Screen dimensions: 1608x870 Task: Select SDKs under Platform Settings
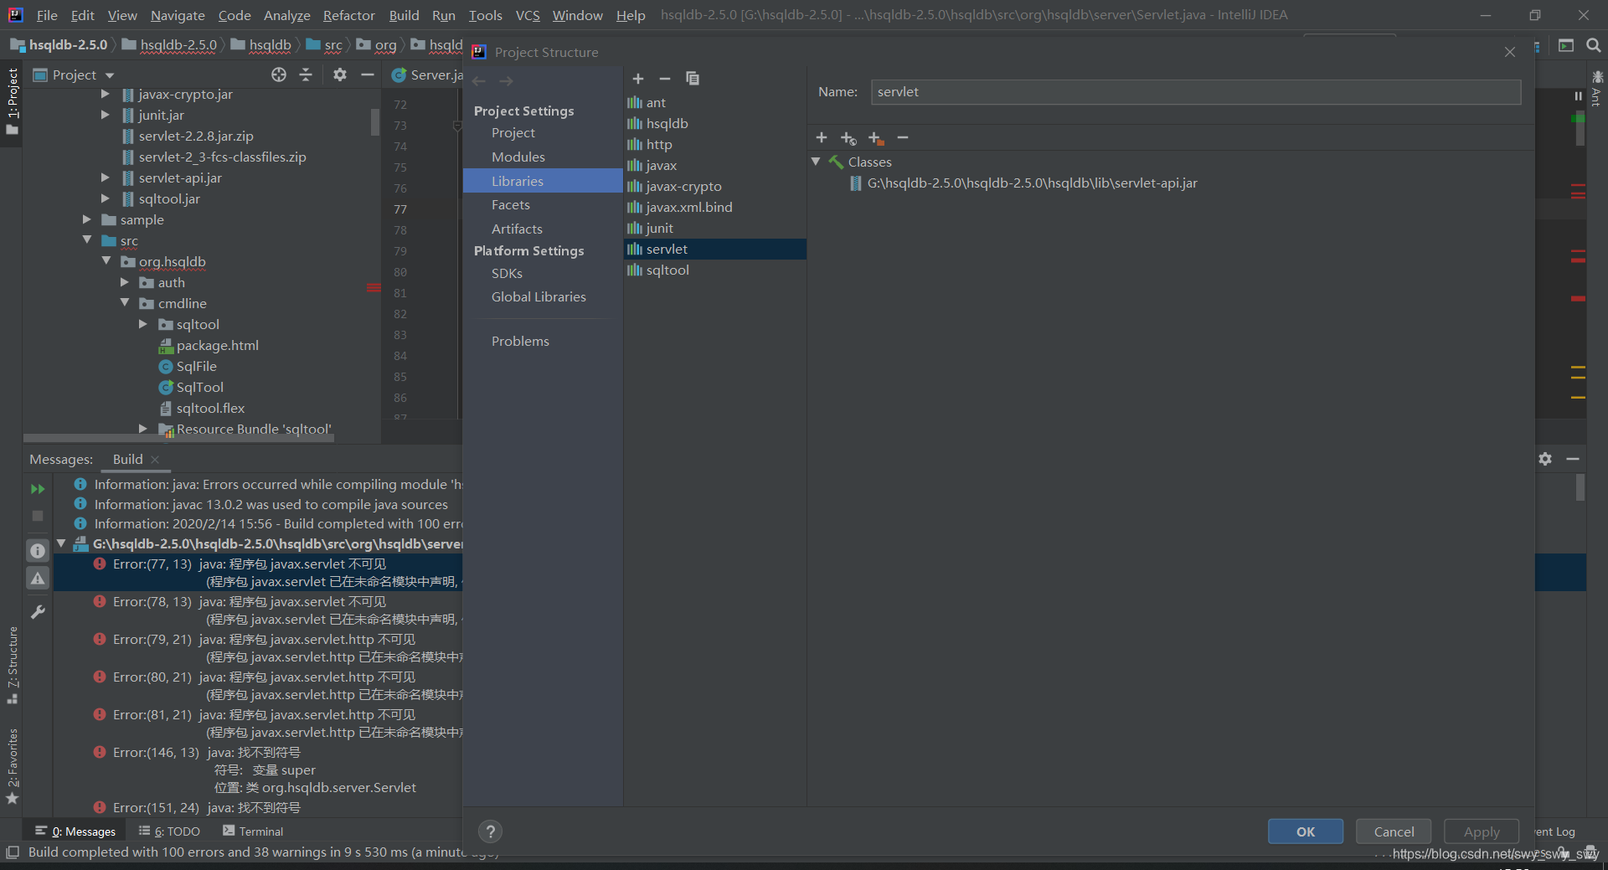(x=507, y=273)
